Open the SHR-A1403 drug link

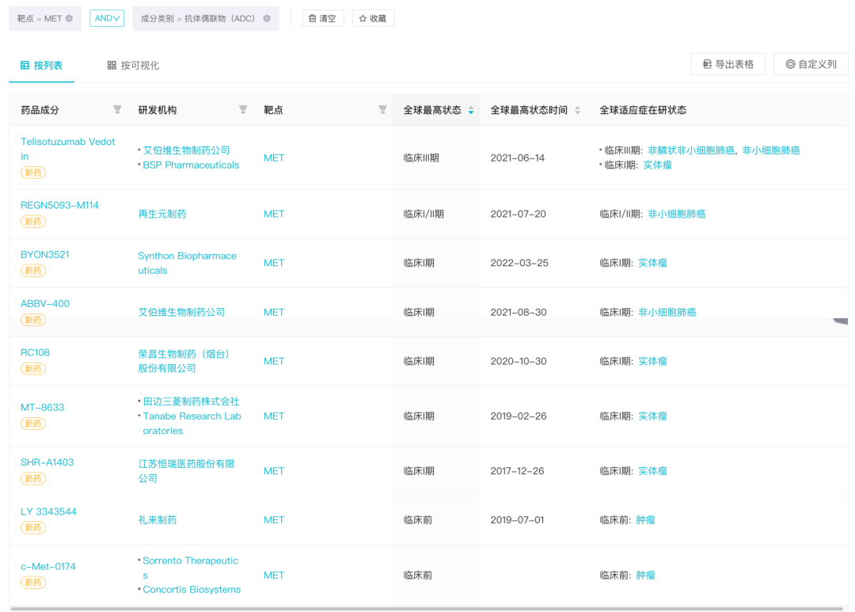[47, 462]
